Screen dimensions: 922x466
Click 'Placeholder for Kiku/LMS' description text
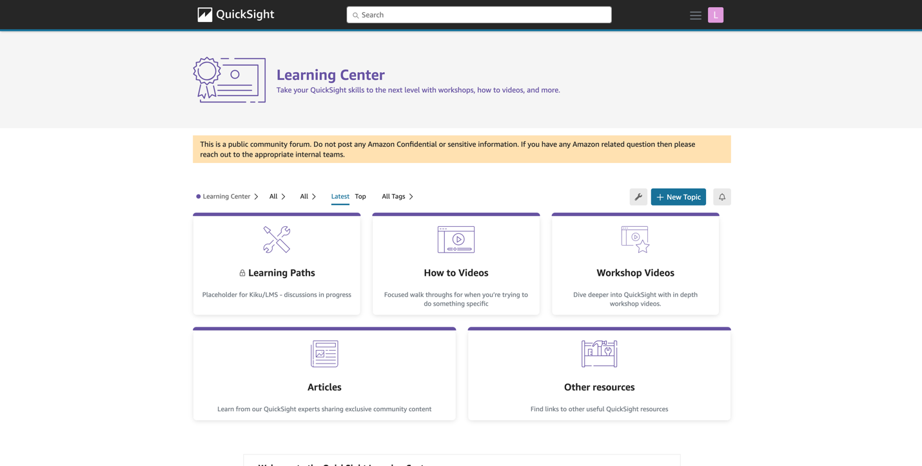(x=277, y=295)
